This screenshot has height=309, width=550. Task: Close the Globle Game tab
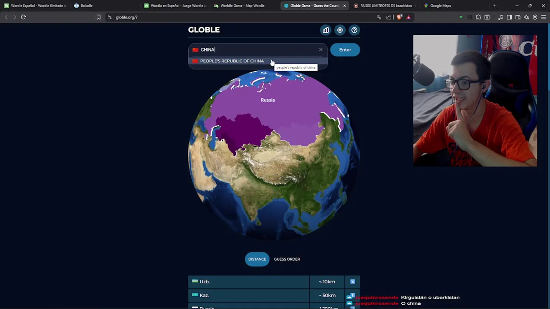[344, 6]
